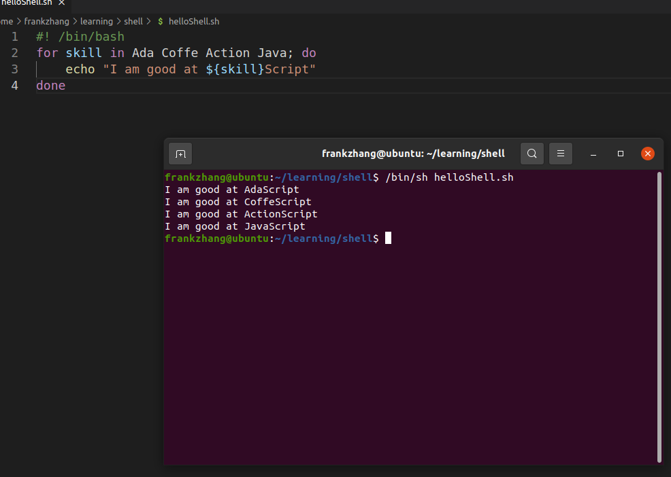The width and height of the screenshot is (671, 477).
Task: Expand the learning breadcrumb segment
Action: [x=97, y=22]
